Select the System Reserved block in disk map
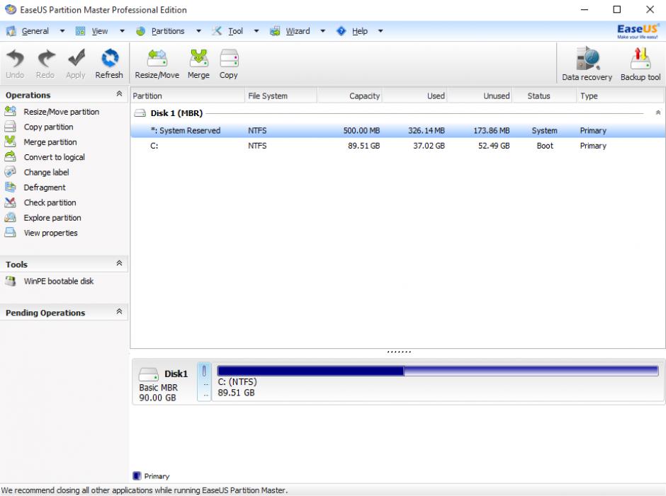This screenshot has width=666, height=496. tap(204, 381)
